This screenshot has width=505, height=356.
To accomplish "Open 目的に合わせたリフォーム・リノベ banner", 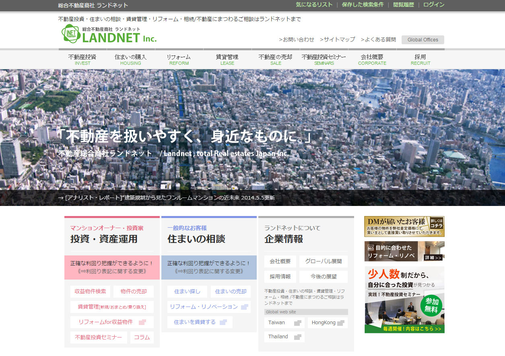I will coord(404,251).
